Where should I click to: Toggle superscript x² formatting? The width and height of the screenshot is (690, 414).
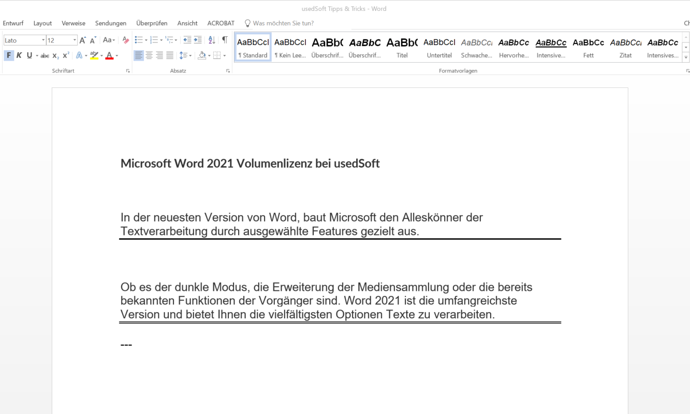(66, 55)
